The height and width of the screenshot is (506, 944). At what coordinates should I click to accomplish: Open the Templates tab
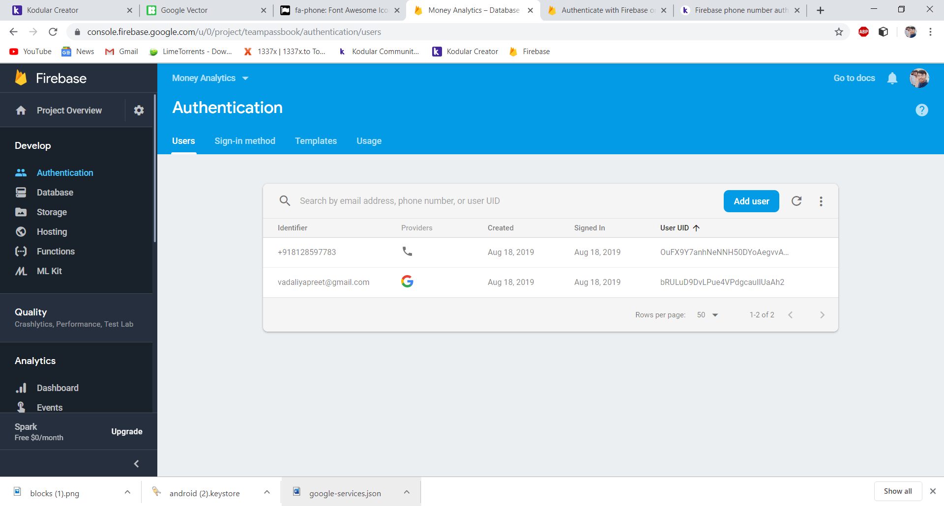pos(316,141)
